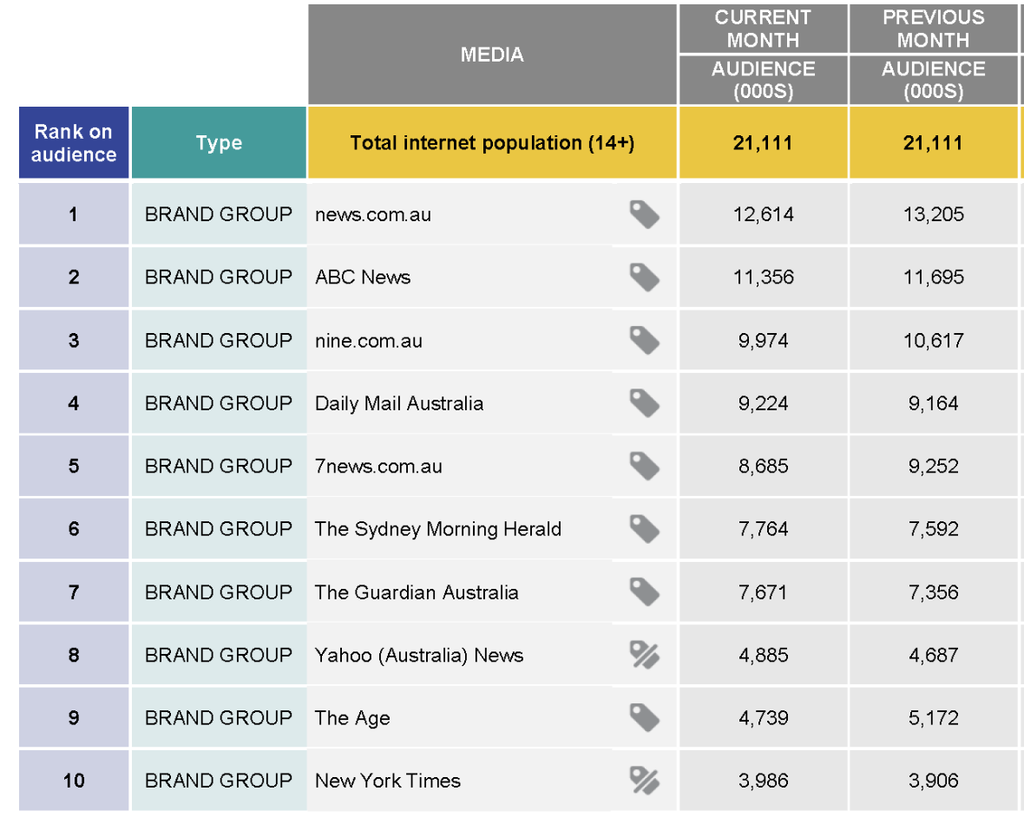
Task: Select 'BRAND GROUP' in The Guardian Australia row
Action: click(x=219, y=592)
